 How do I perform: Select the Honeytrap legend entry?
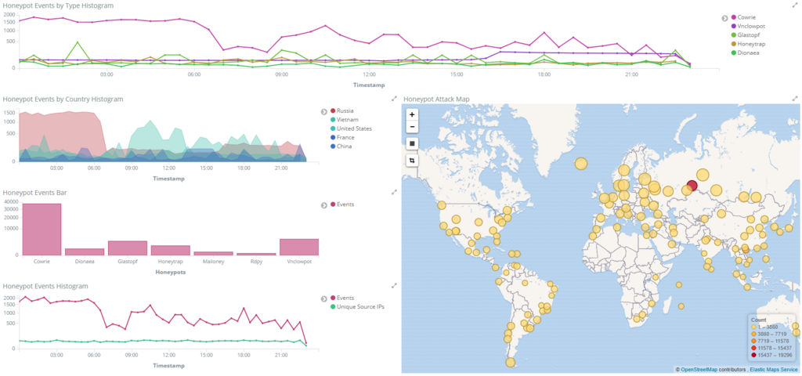coord(747,45)
